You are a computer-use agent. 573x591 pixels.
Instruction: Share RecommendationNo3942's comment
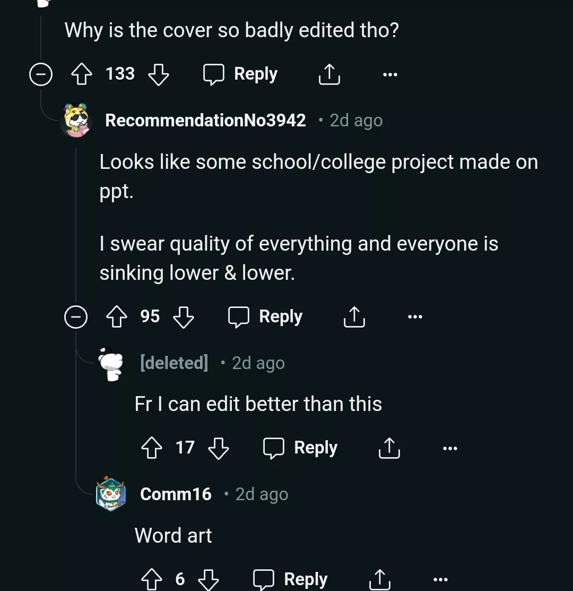pyautogui.click(x=354, y=317)
